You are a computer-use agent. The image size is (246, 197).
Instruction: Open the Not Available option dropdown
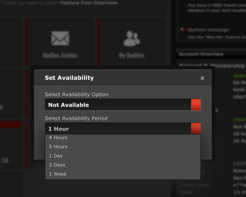[118, 105]
